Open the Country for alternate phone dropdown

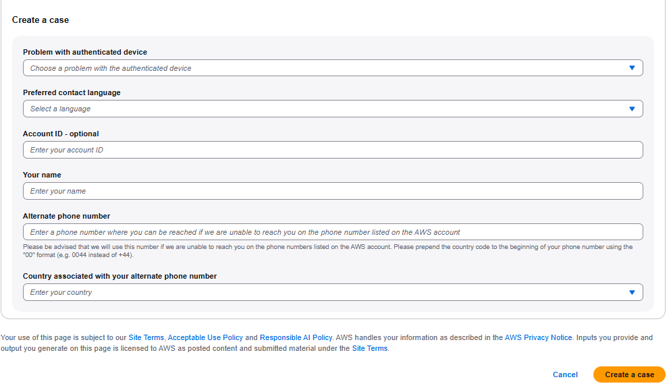[333, 292]
